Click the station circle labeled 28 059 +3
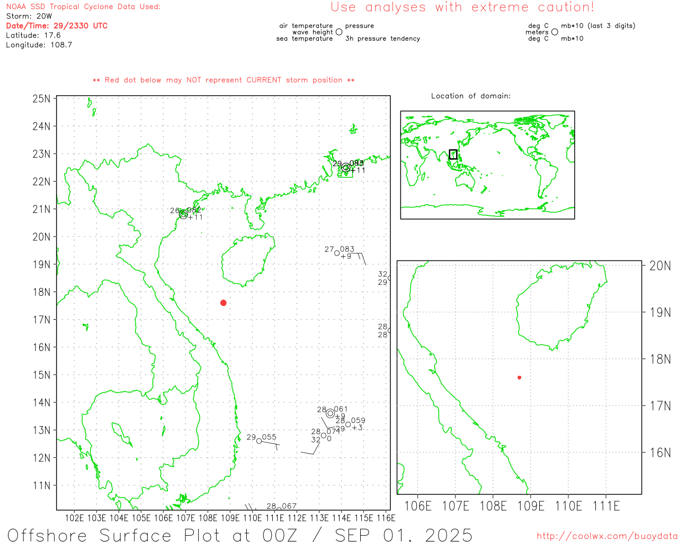Screen dimensions: 678x542 tap(348, 424)
